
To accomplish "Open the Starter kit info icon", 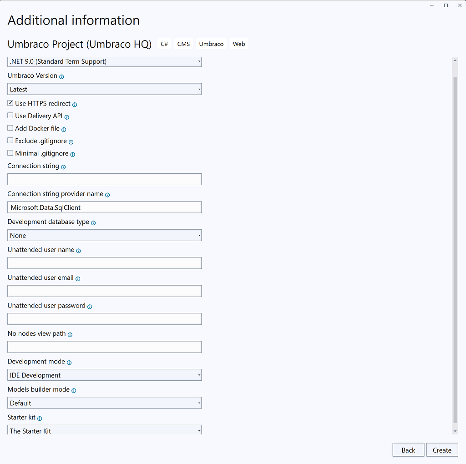I will pos(40,418).
